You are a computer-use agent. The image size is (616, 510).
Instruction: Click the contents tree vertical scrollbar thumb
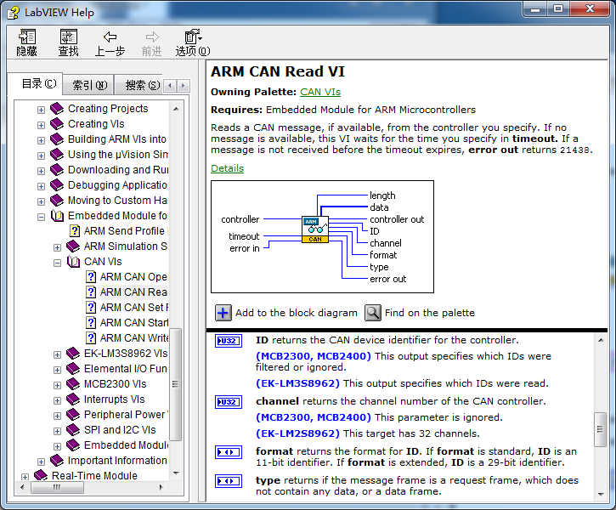[176, 384]
